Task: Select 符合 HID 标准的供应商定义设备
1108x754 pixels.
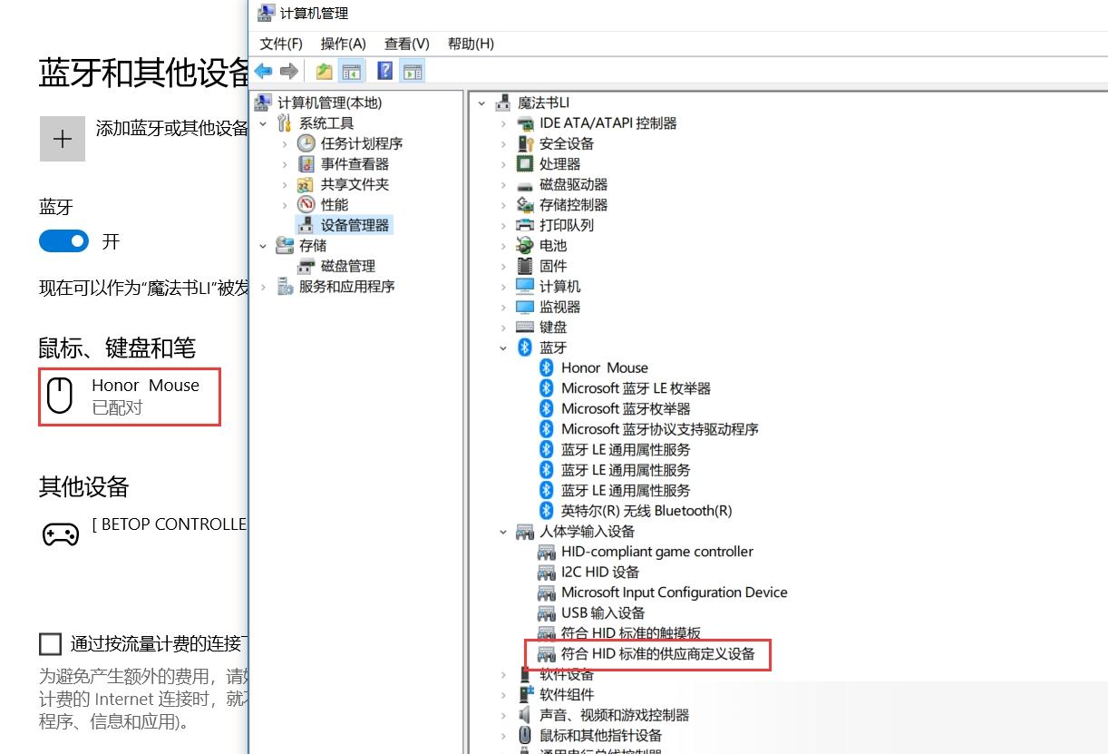Action: click(x=658, y=653)
